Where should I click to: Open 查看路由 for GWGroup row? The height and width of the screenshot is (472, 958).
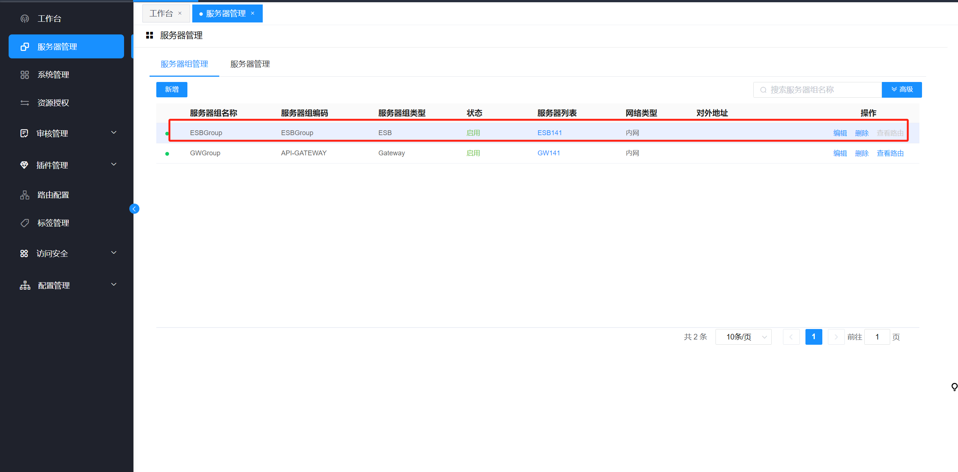click(890, 153)
